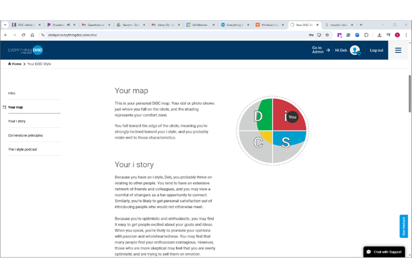Open the blue circular extension icon
This screenshot has width=412, height=274.
[x=357, y=35]
